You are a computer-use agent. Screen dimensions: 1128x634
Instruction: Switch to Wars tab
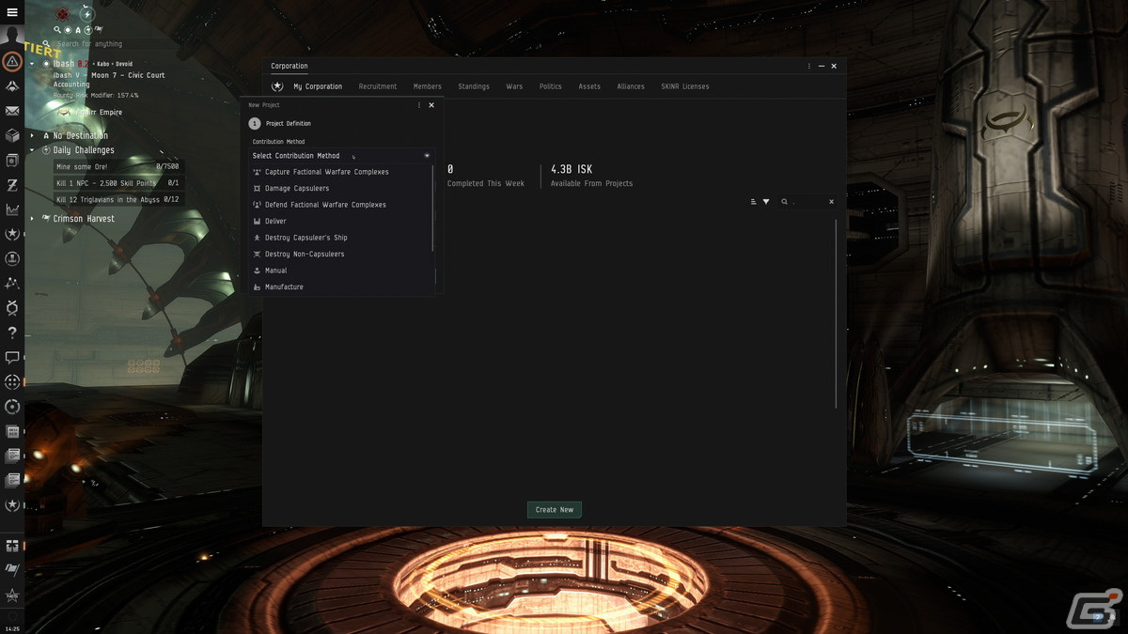(x=514, y=86)
